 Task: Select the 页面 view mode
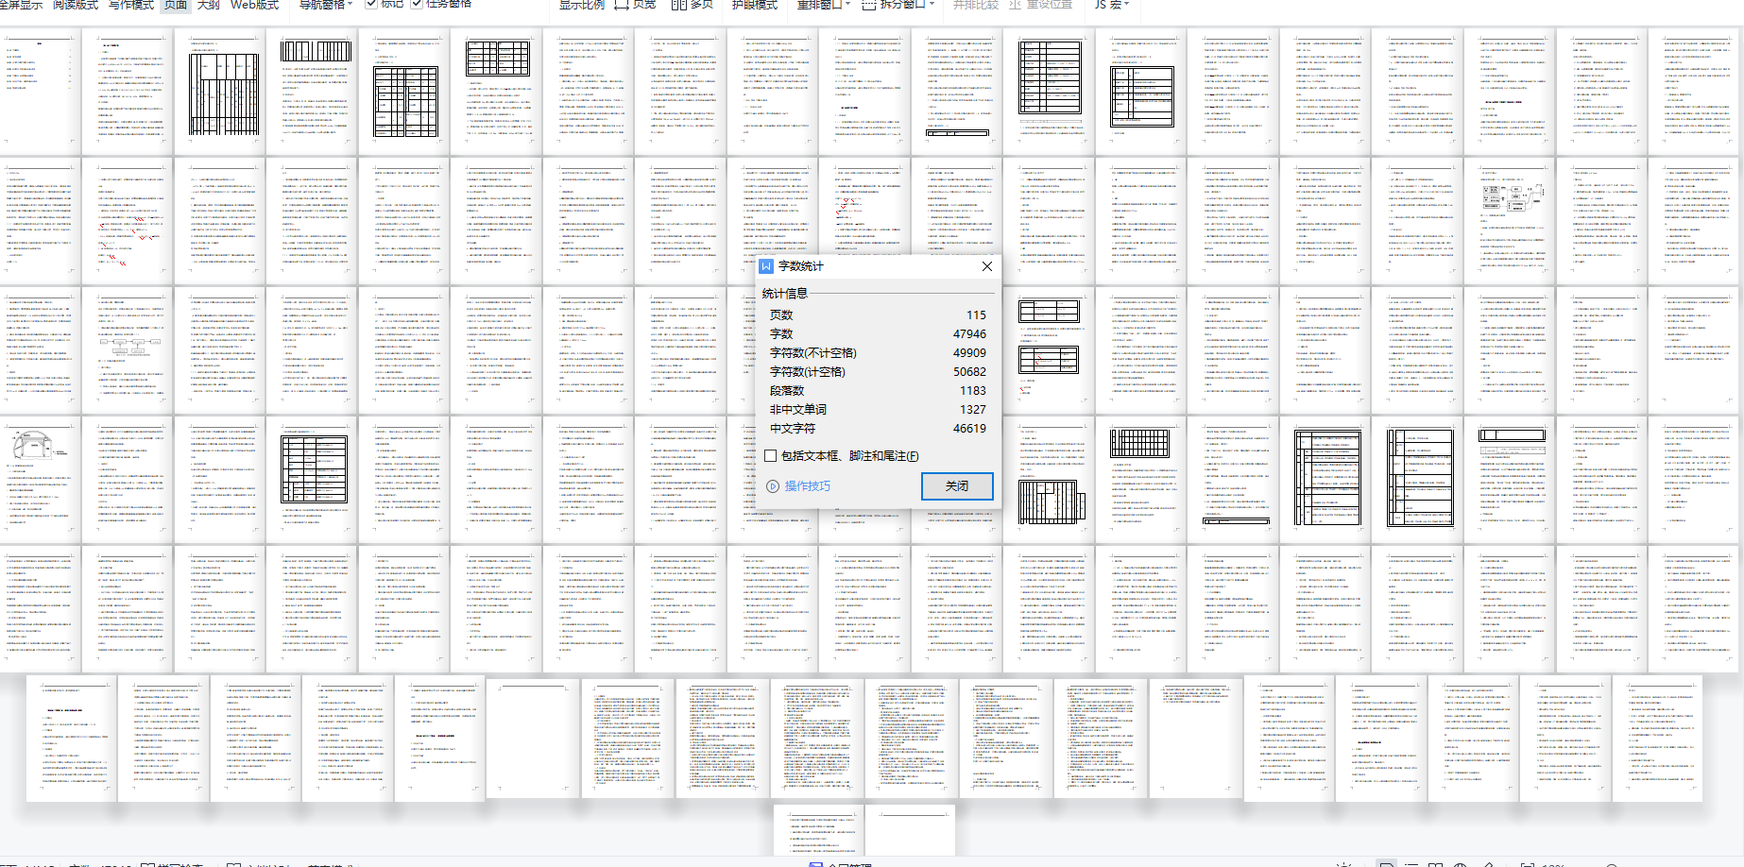point(176,5)
